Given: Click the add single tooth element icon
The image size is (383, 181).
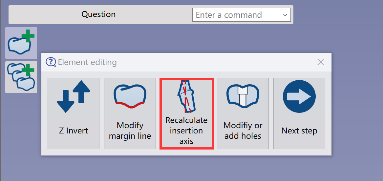Looking at the screenshot, I should pos(21,43).
